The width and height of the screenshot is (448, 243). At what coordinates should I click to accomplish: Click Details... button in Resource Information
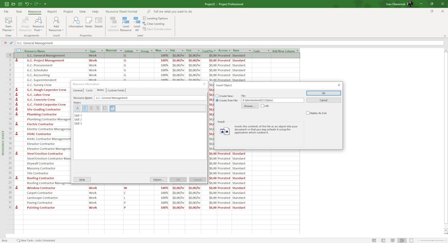158,180
